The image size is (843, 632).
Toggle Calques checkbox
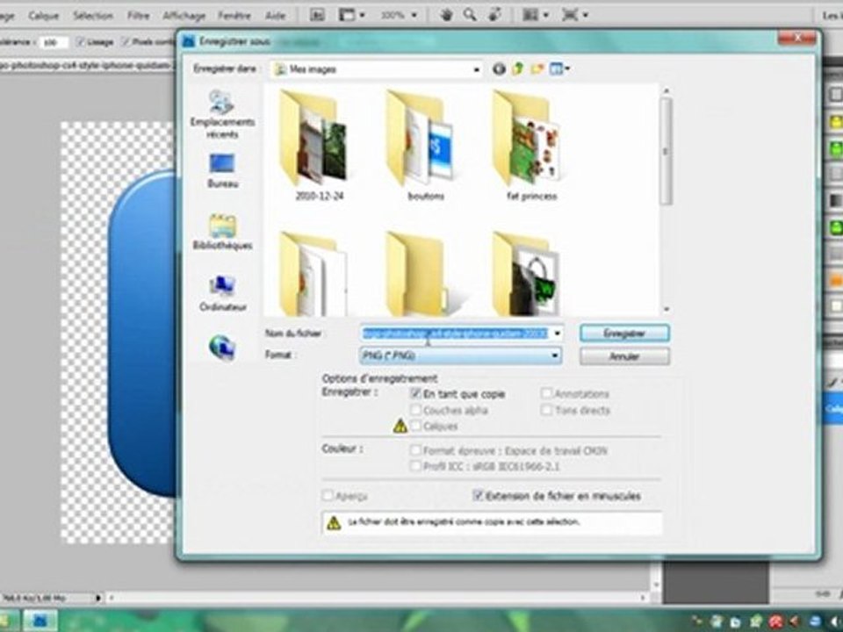click(x=415, y=427)
